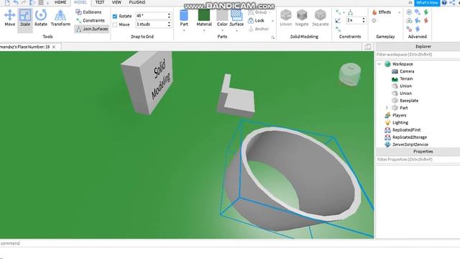Toggle Constraints option
460x259 pixels.
tap(90, 21)
